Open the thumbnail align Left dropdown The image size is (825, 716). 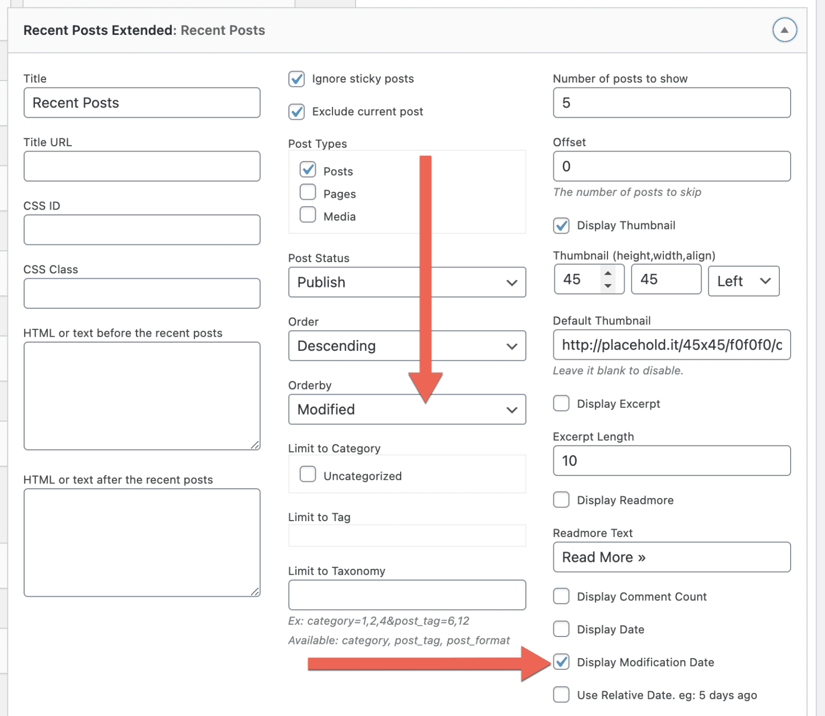[744, 281]
